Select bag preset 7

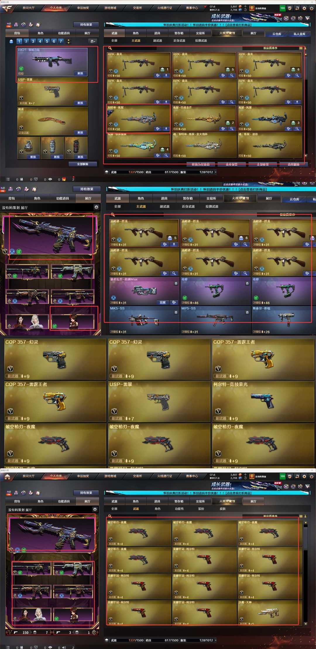(61, 41)
